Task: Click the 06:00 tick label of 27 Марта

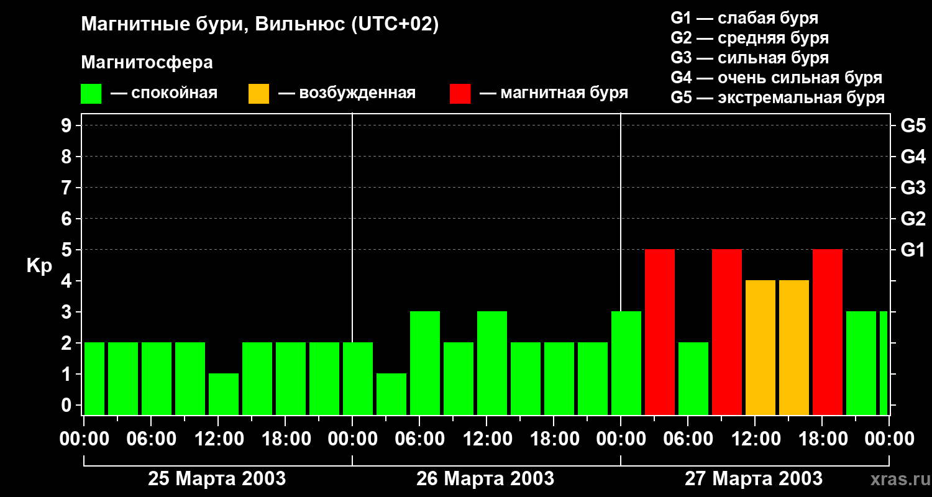Action: tap(688, 439)
